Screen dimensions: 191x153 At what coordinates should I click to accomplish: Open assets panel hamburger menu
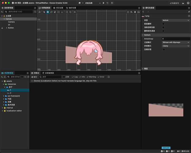click(x=28, y=73)
